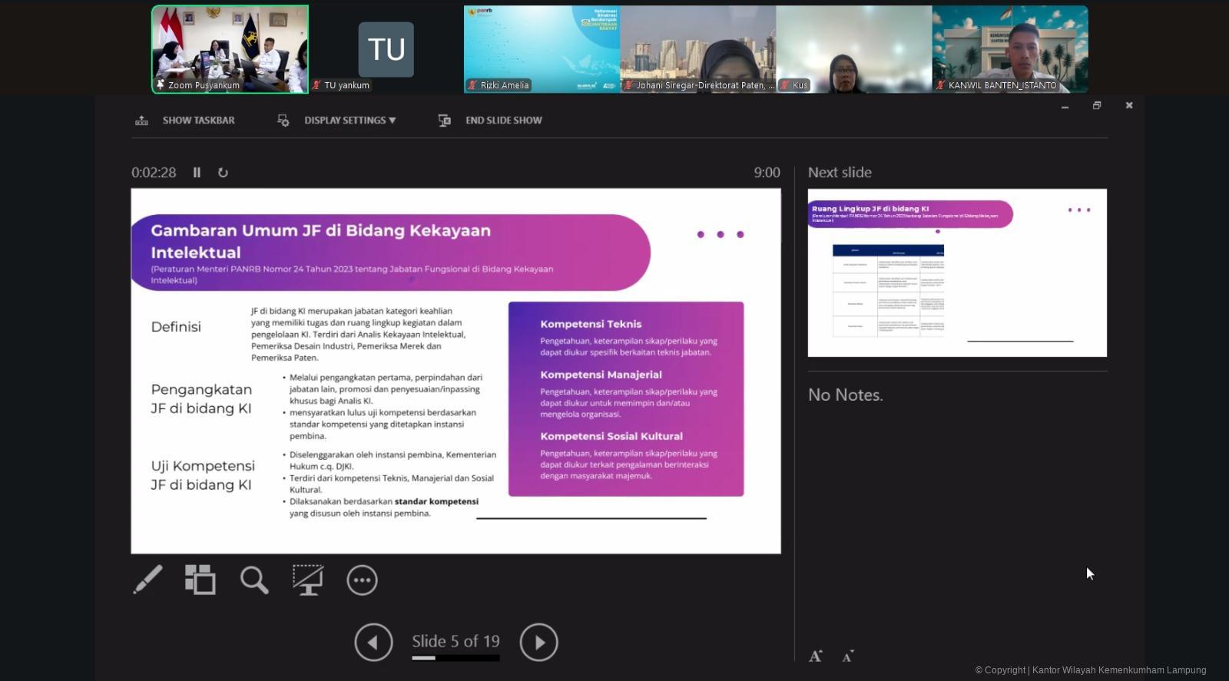Select the next slide preview thumbnail

tap(957, 273)
